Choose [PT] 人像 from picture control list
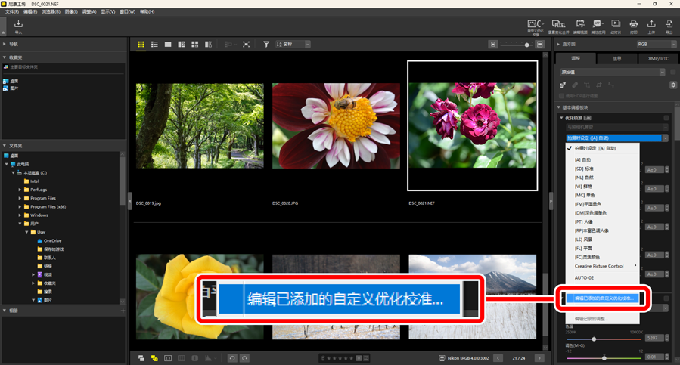 [x=585, y=221]
